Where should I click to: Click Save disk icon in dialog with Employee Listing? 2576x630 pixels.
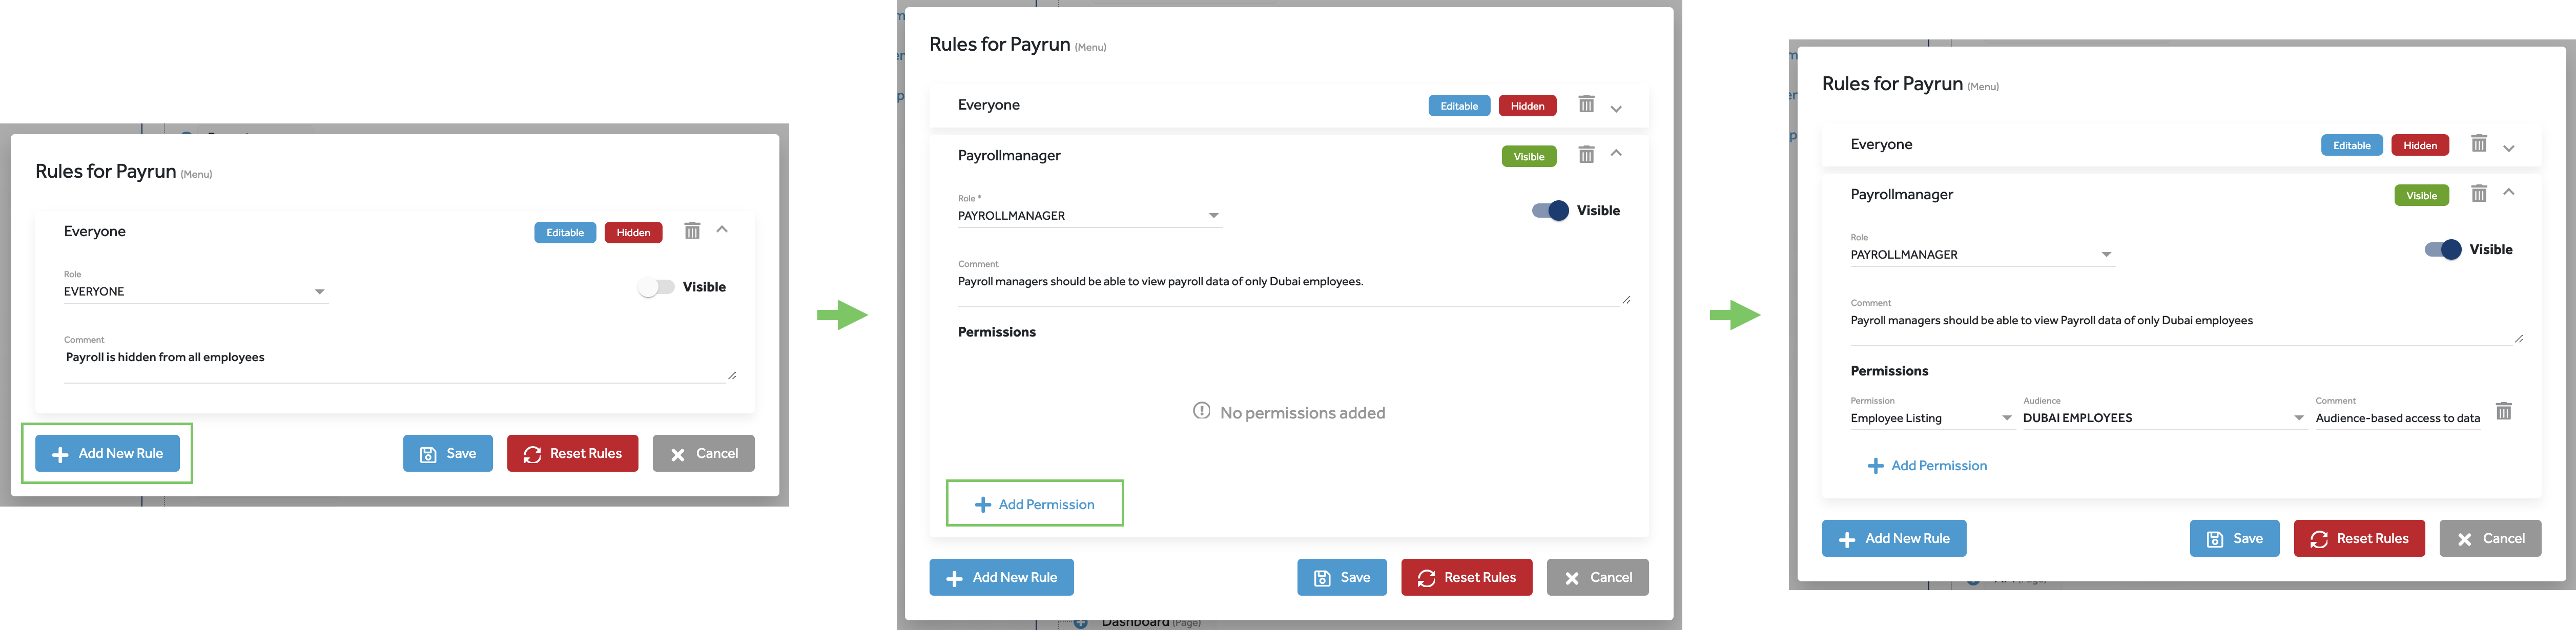click(2215, 539)
